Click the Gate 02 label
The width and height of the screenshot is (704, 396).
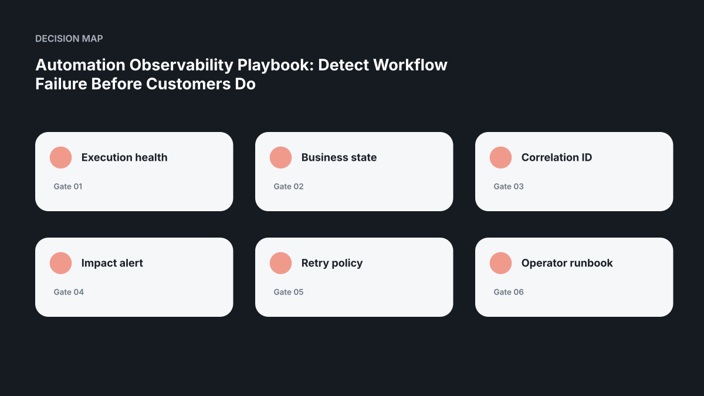289,187
